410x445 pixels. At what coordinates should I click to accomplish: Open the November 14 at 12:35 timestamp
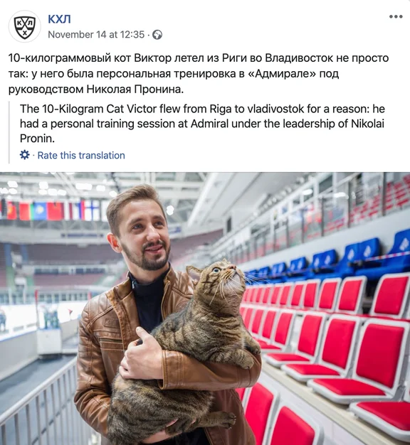coord(96,35)
